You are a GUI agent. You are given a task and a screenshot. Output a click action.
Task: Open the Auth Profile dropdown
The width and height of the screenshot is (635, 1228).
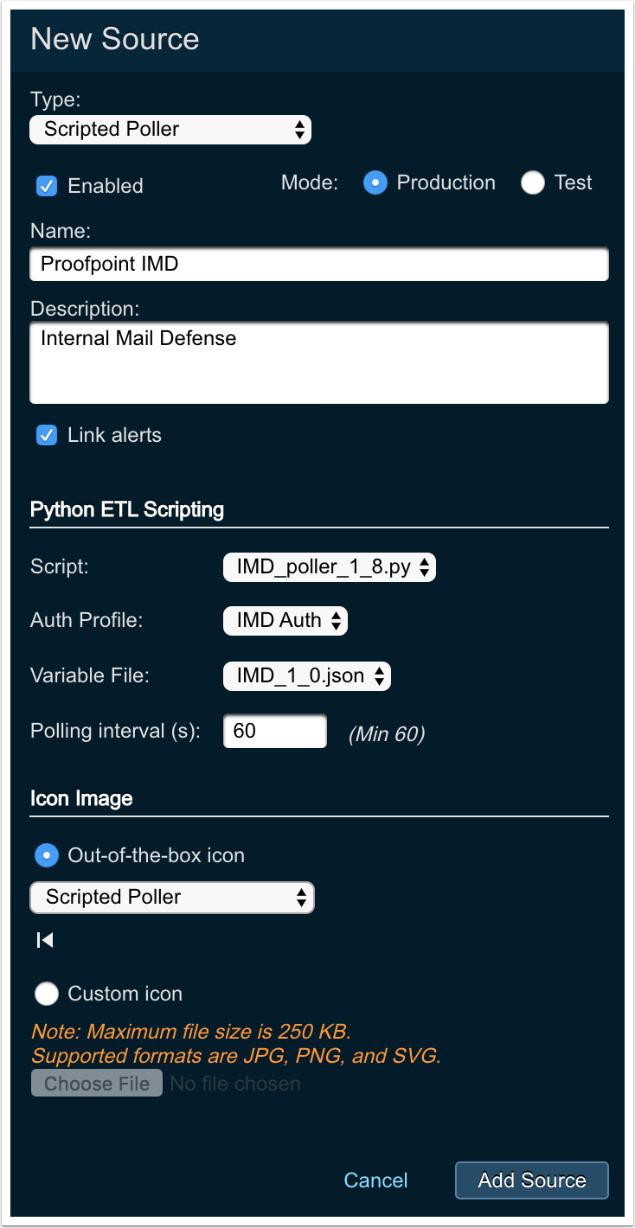pos(285,621)
